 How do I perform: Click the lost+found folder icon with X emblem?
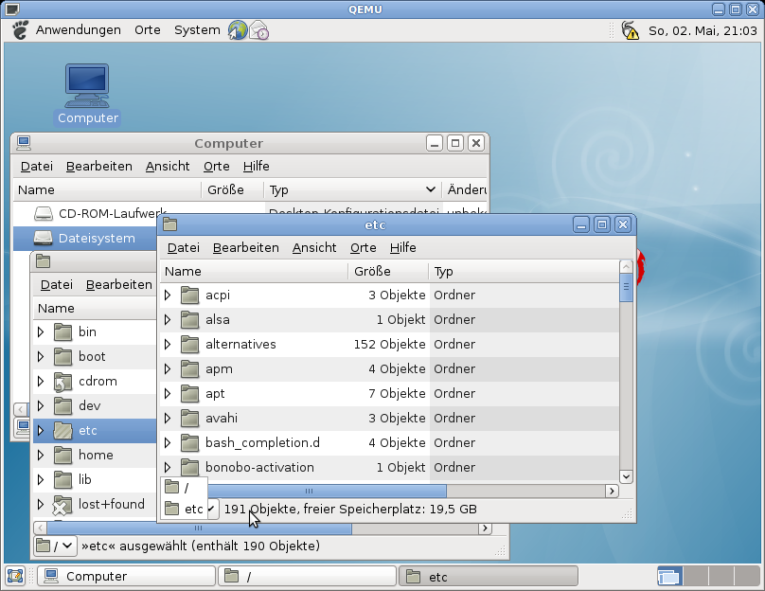pos(62,505)
